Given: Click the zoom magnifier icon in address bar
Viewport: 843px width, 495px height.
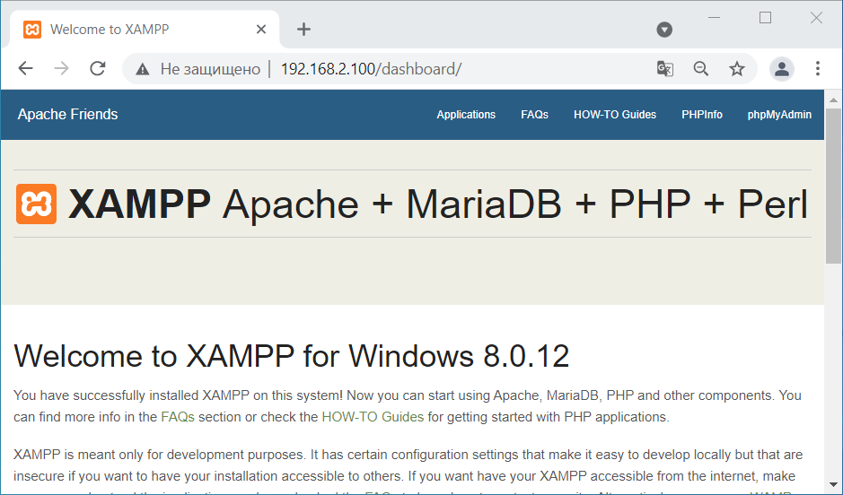Looking at the screenshot, I should pos(700,69).
